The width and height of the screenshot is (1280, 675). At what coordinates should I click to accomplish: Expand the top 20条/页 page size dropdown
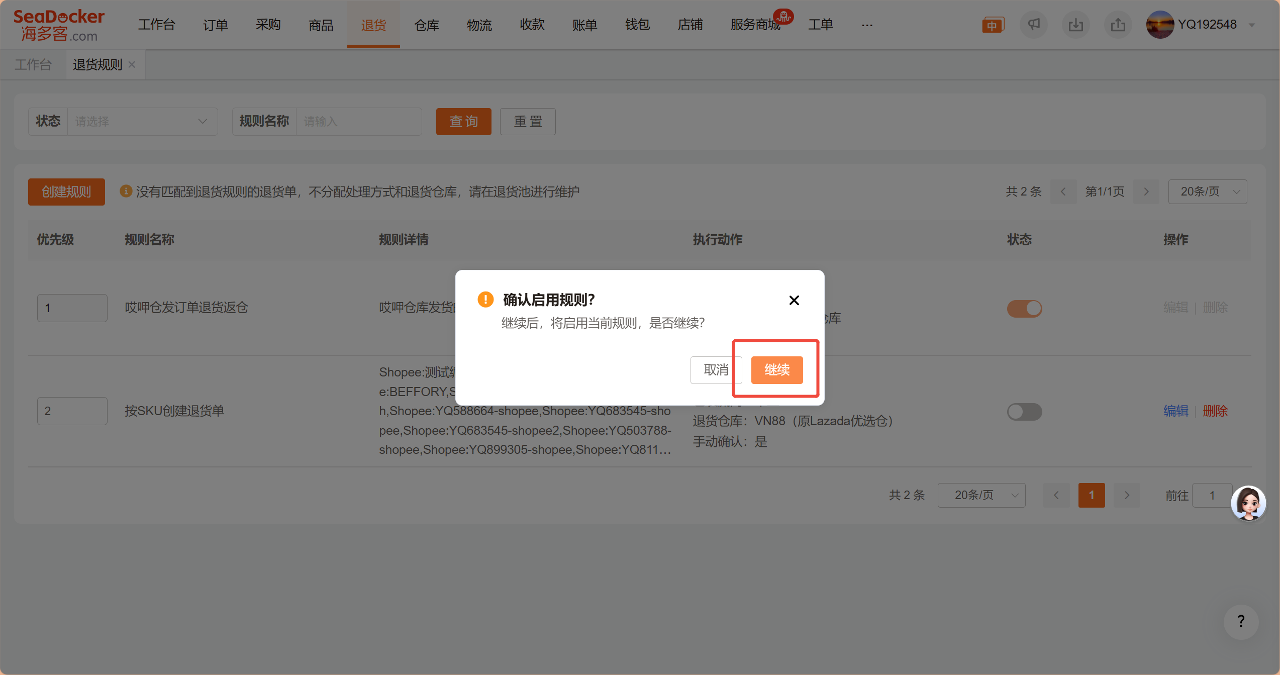pos(1207,191)
